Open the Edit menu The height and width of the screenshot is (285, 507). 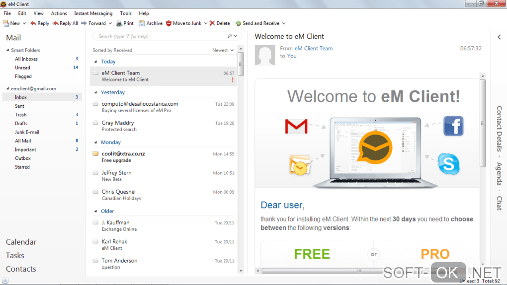coord(22,13)
